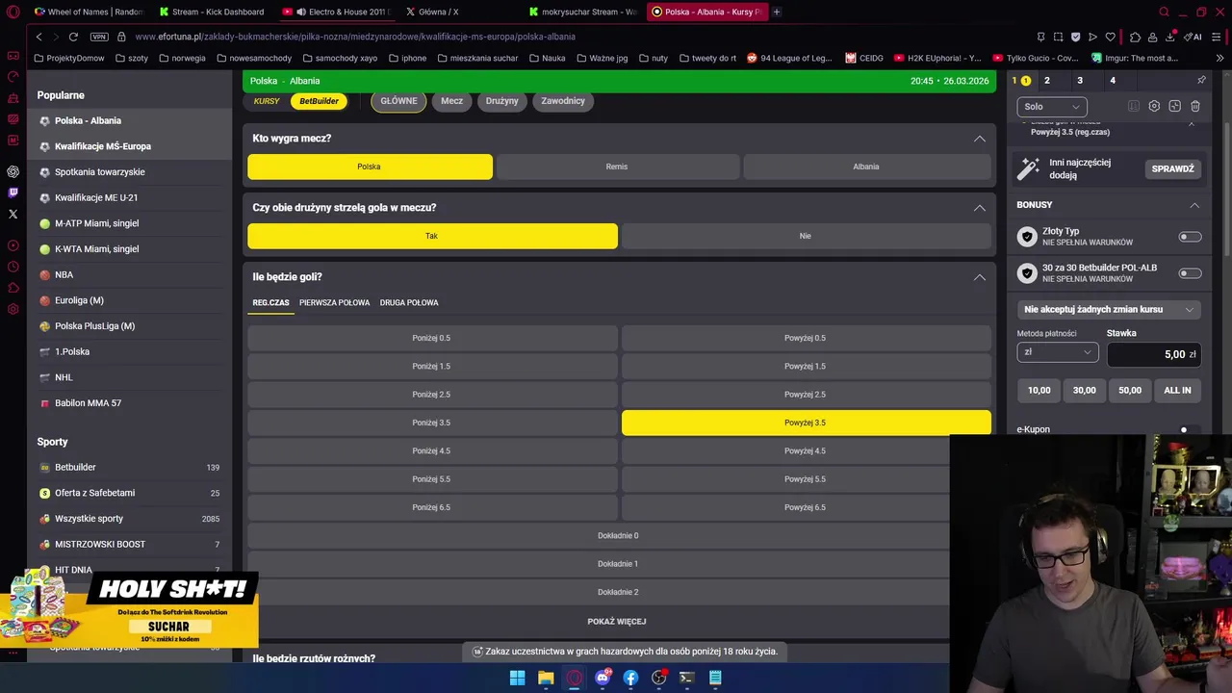Open the Solo bet type dropdown
The image size is (1232, 693).
coord(1051,107)
